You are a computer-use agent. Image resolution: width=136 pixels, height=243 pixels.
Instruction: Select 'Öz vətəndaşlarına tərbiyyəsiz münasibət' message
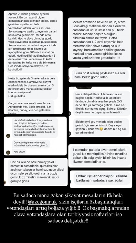(31, 144)
